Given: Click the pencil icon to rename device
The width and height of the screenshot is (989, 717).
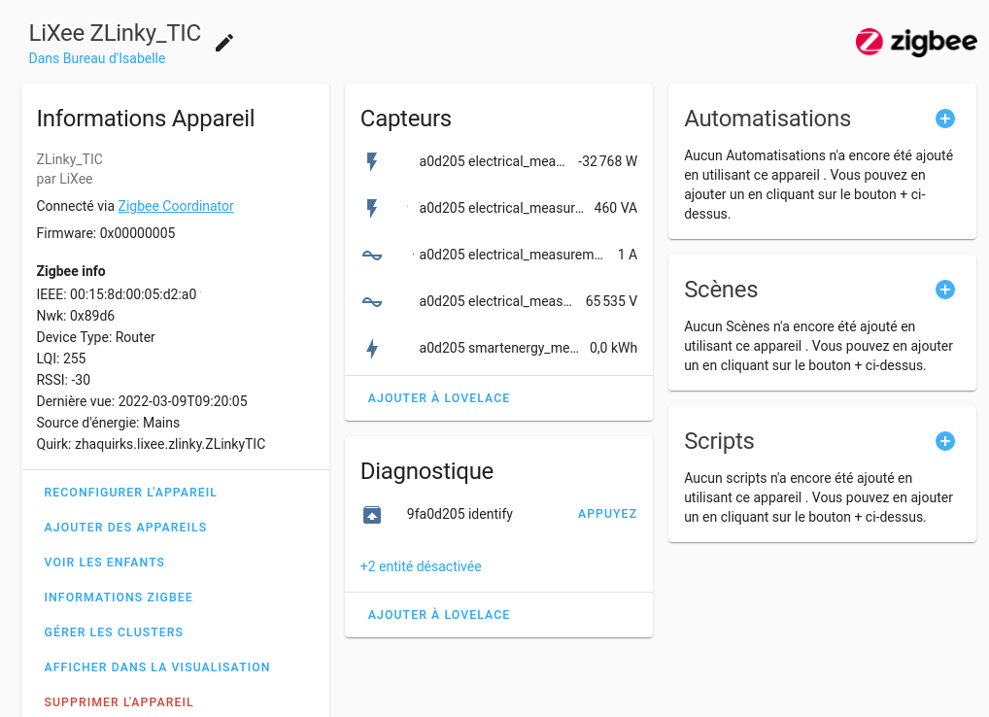Looking at the screenshot, I should coord(224,43).
